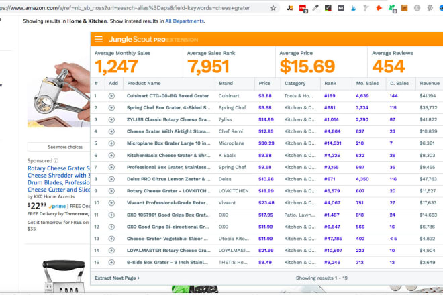
Task: Click daily sales 144 in Cuisinart row
Action: 393,96
